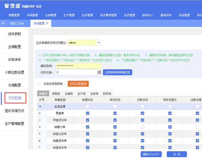This screenshot has width=202, height=159.
Task: Open the 销售管理 menu
Action: (14, 15)
